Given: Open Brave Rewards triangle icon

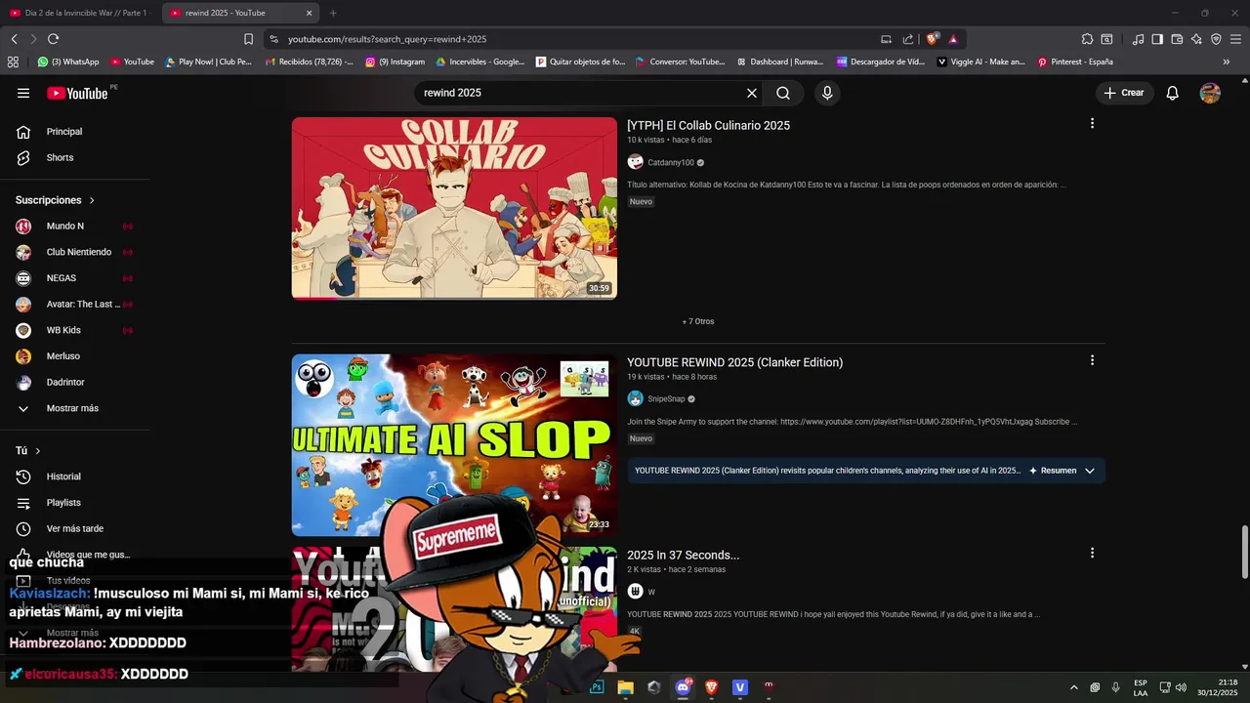Looking at the screenshot, I should 953,39.
